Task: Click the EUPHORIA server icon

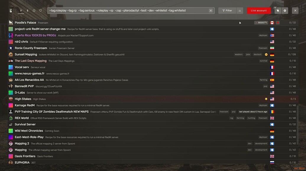Action: click(x=11, y=162)
